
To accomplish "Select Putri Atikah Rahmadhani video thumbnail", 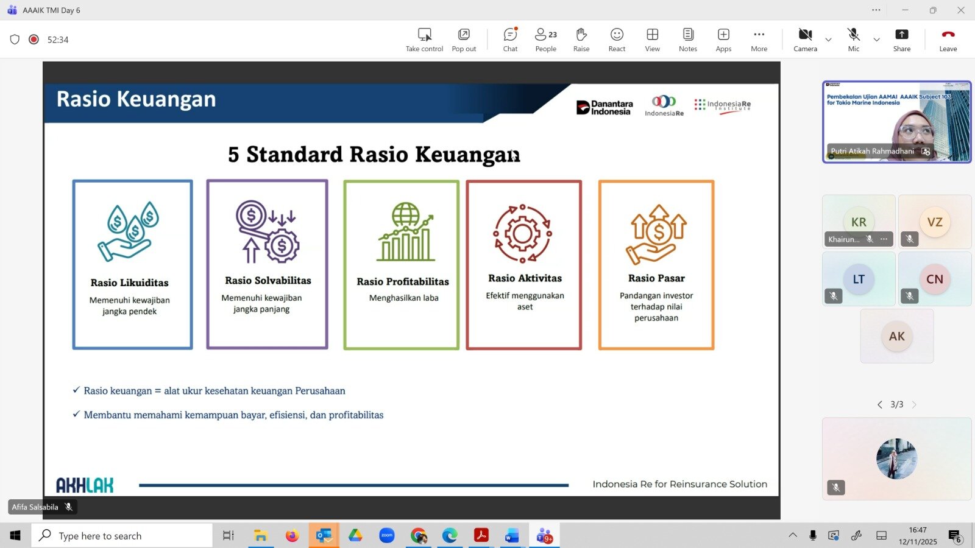I will point(896,122).
